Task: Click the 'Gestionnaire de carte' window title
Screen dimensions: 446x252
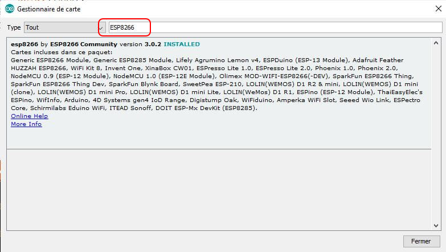Action: (48, 9)
